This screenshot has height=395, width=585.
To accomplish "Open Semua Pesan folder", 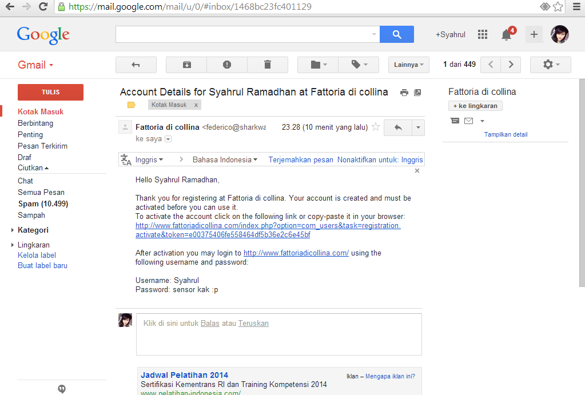I will pos(41,193).
